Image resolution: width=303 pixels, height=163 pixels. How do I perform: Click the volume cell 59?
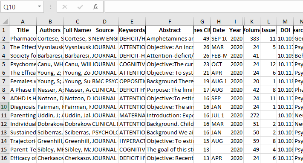(252, 141)
